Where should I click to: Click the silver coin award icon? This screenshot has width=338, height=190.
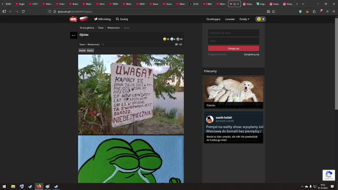172,39
